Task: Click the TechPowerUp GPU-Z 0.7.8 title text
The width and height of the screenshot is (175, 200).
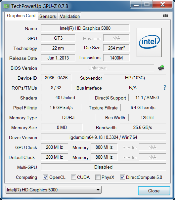Action: (40, 6)
